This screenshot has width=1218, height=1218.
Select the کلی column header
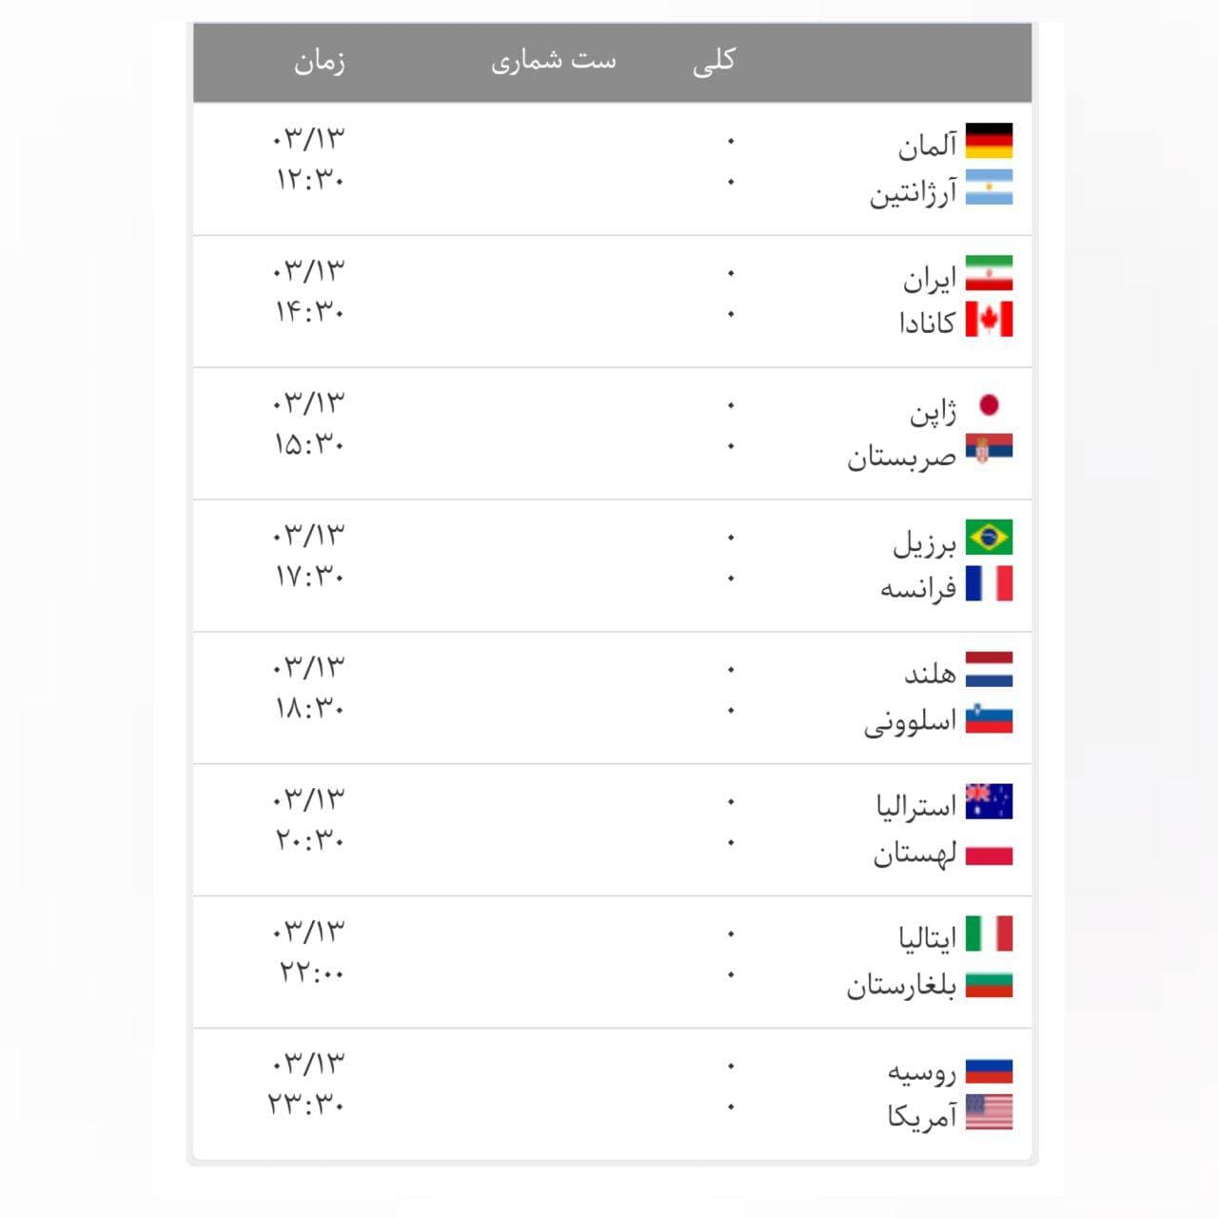[714, 62]
